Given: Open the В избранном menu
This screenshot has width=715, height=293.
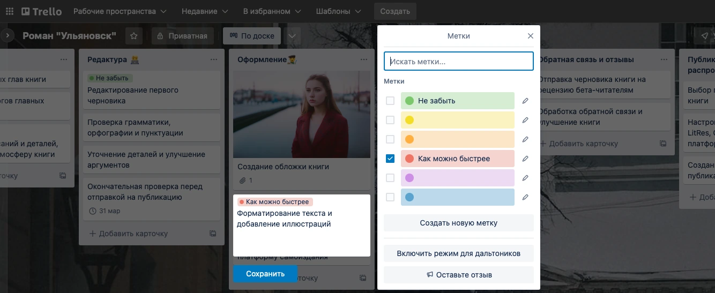Looking at the screenshot, I should coord(272,11).
